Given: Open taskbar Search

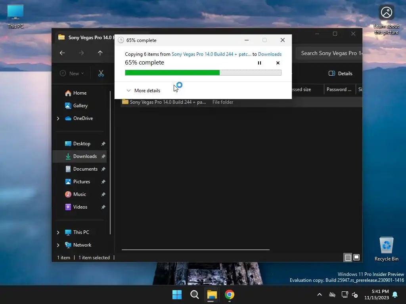Looking at the screenshot, I should (194, 294).
